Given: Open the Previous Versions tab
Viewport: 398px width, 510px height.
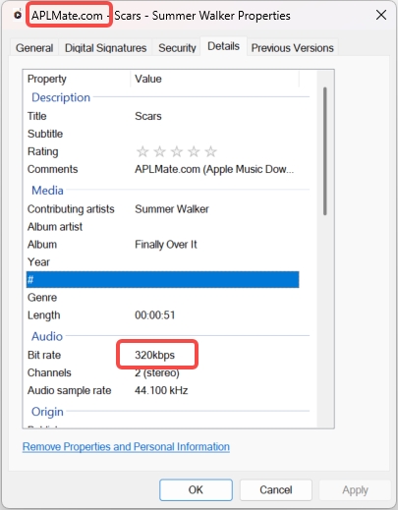Looking at the screenshot, I should click(292, 48).
